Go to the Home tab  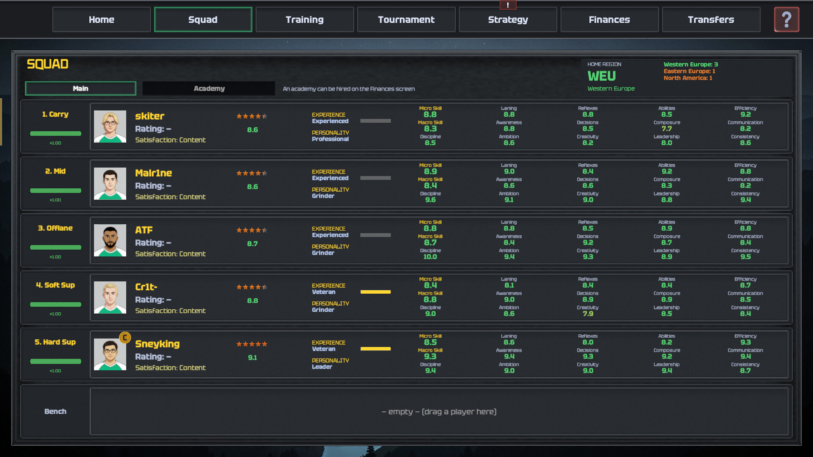pyautogui.click(x=102, y=19)
